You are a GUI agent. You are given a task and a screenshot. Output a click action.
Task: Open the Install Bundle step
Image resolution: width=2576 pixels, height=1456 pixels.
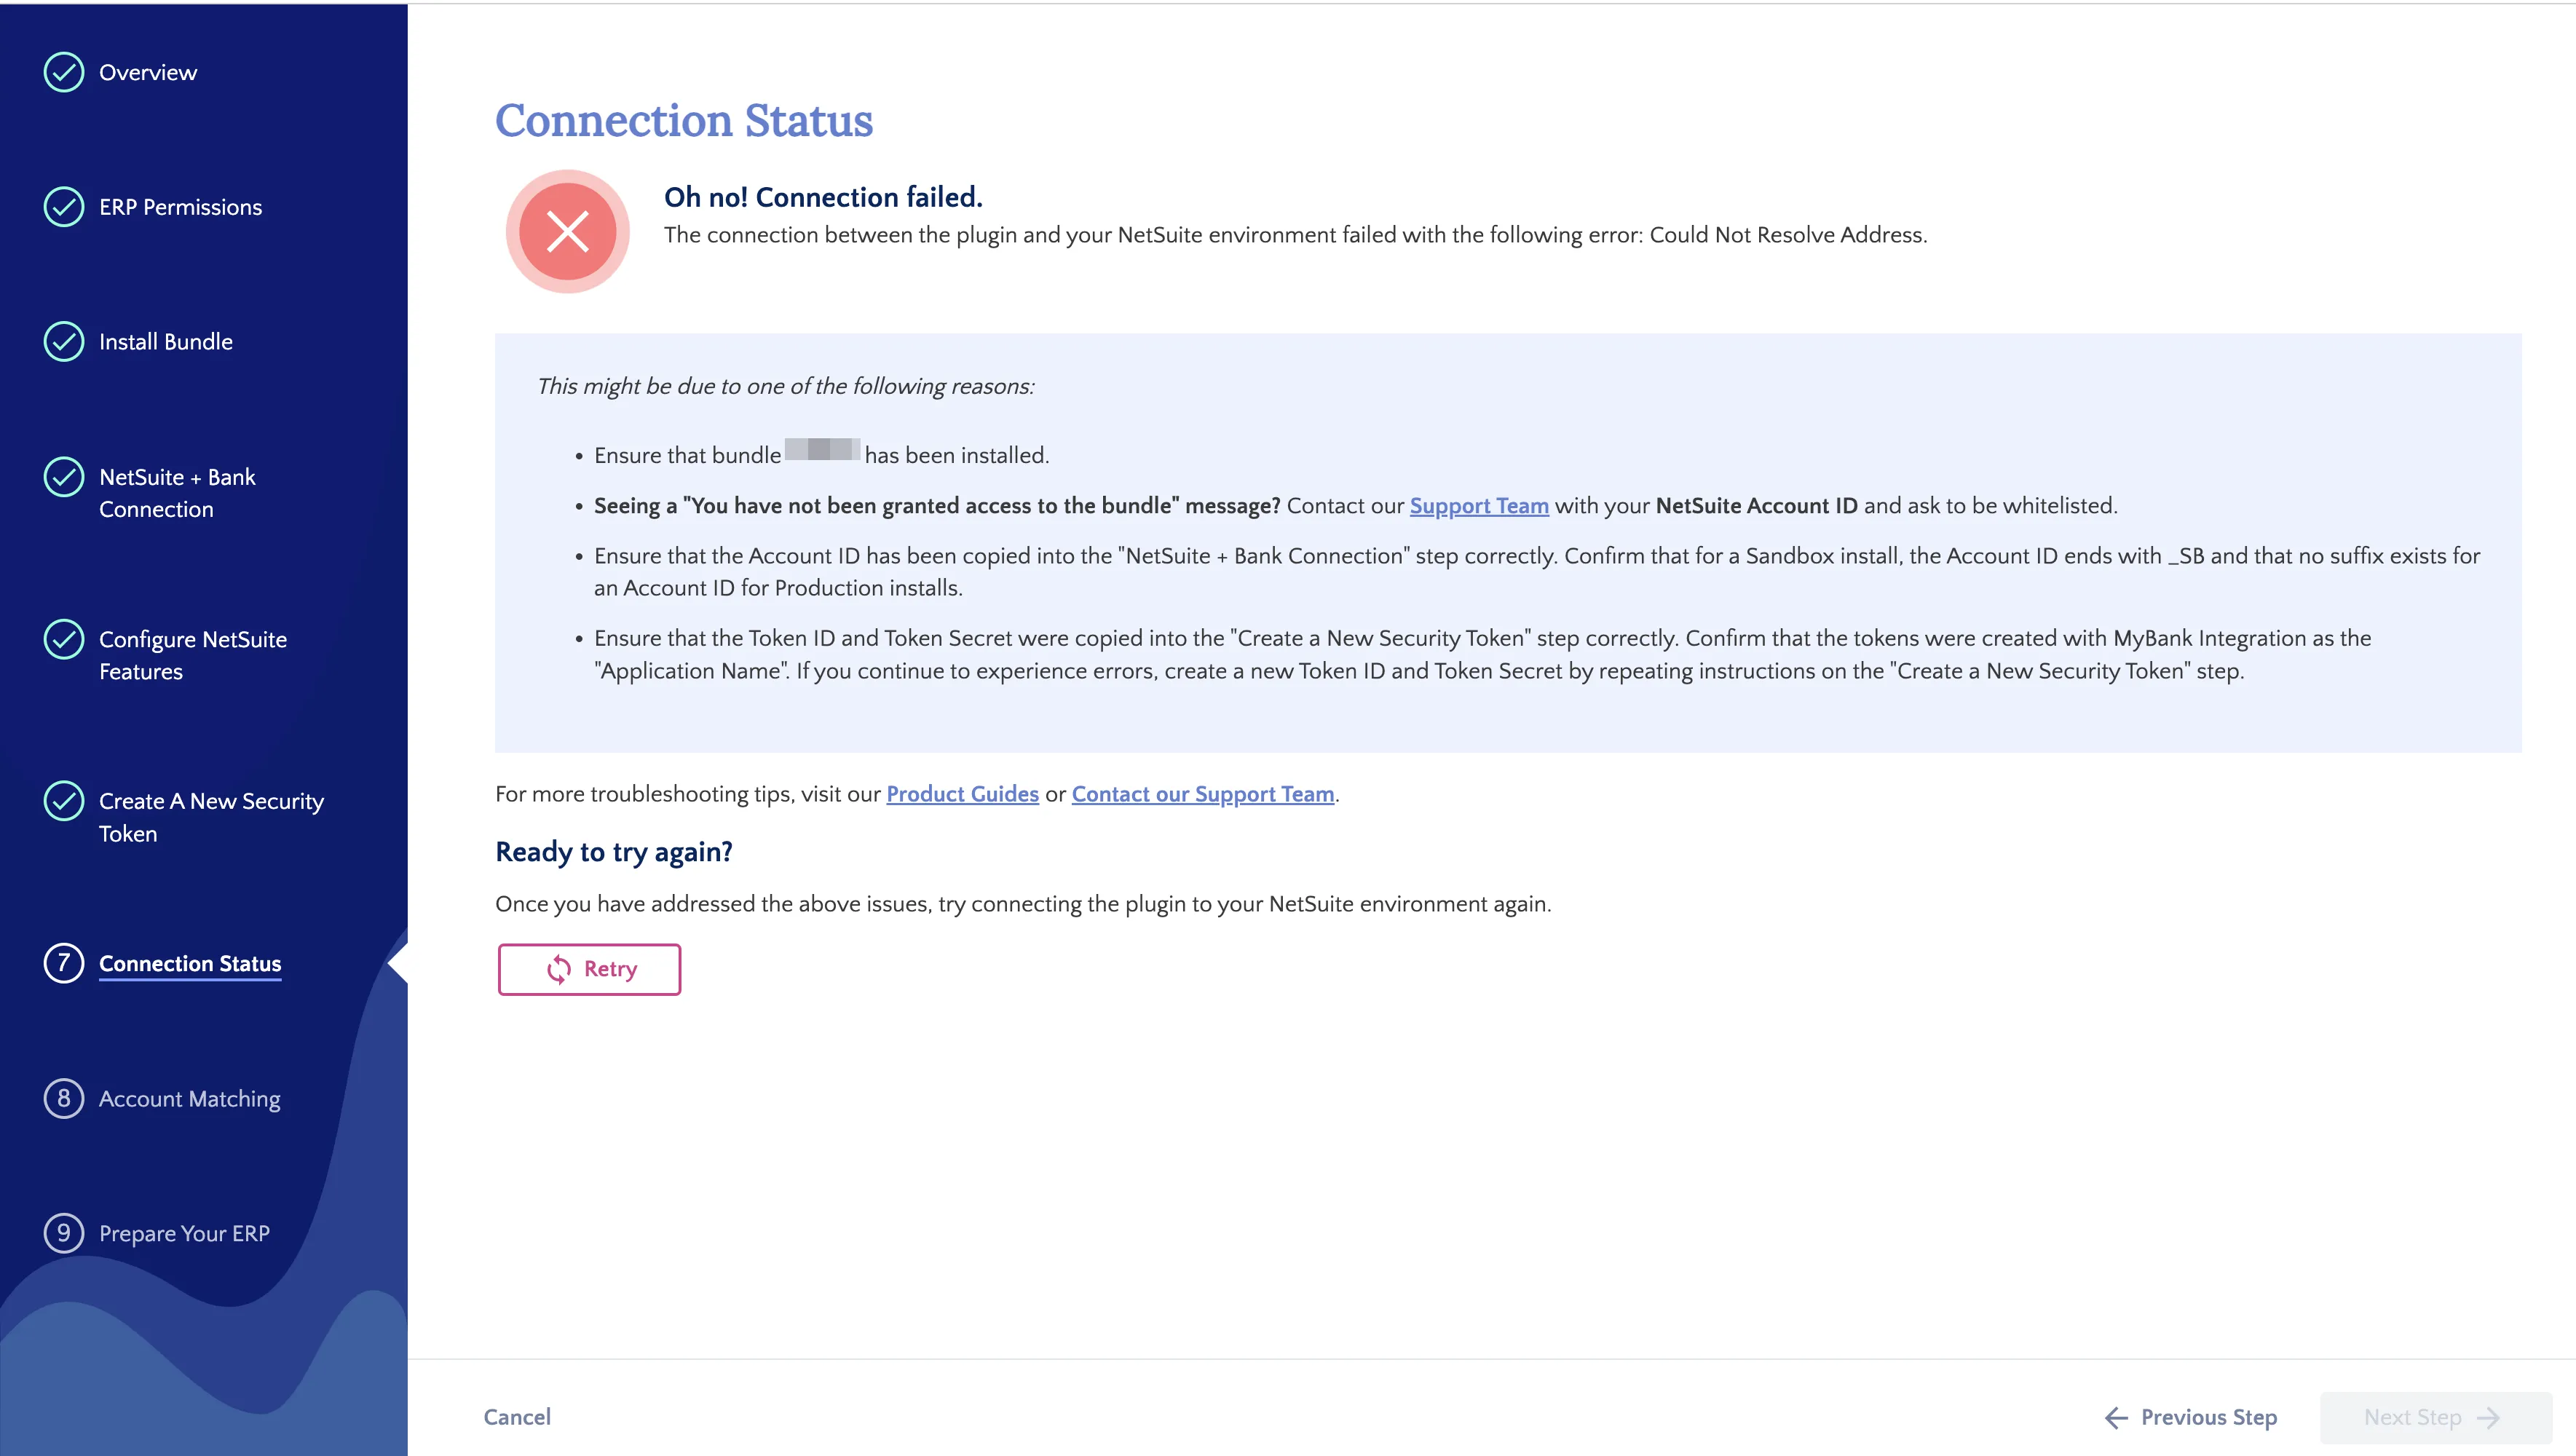pos(166,341)
